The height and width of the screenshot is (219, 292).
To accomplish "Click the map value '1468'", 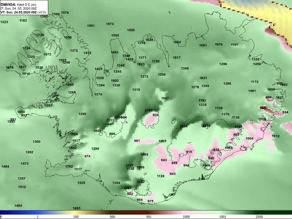I will coord(206,165).
